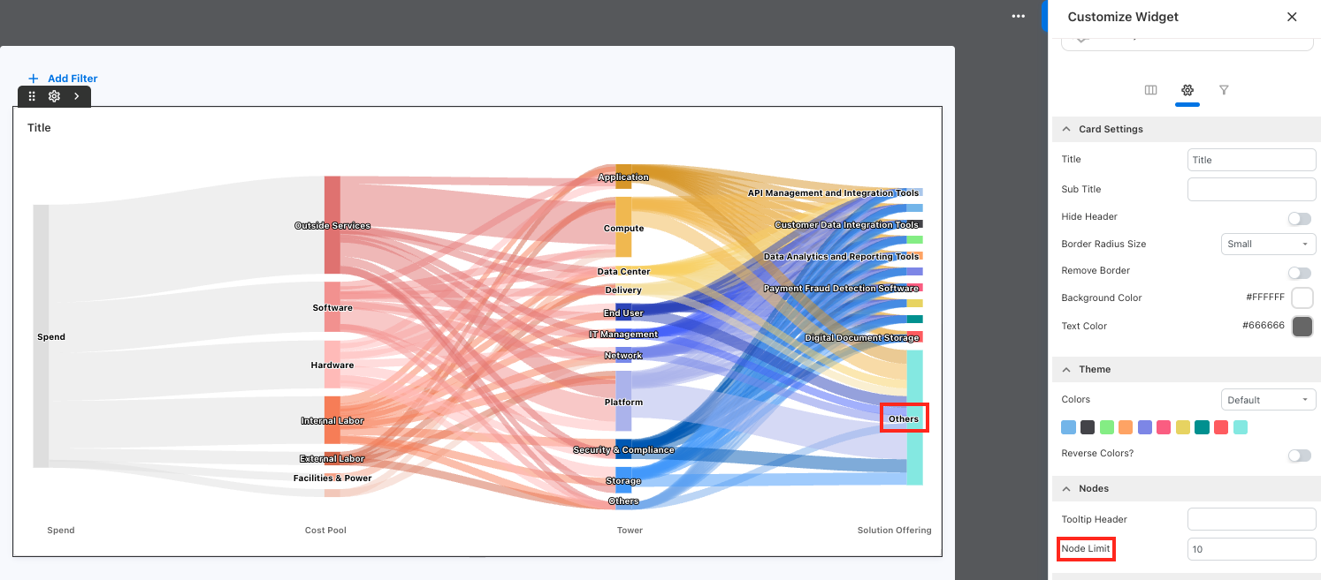Open the Border Radius Size dropdown
Viewport: 1321px width, 580px height.
1268,244
